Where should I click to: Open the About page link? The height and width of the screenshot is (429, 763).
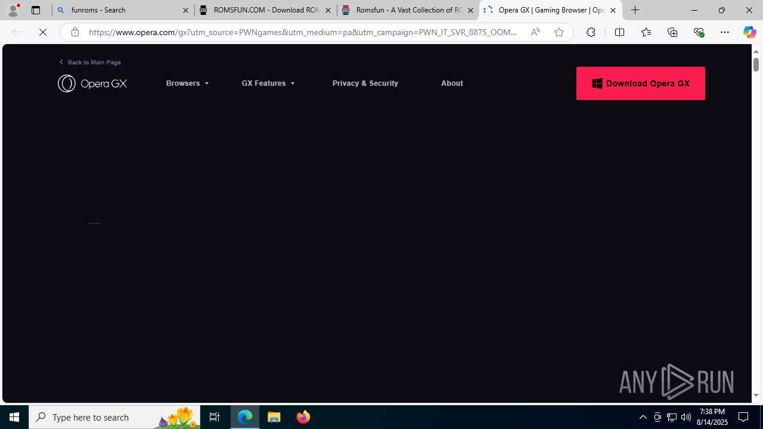pyautogui.click(x=452, y=83)
